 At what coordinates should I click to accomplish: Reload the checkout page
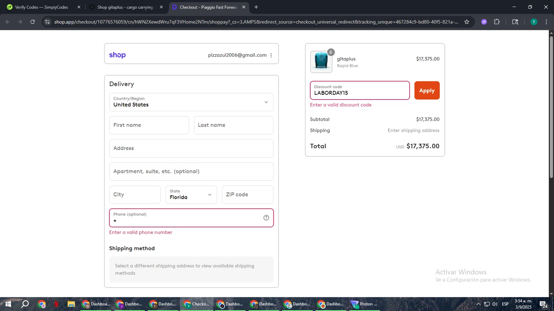[x=33, y=22]
